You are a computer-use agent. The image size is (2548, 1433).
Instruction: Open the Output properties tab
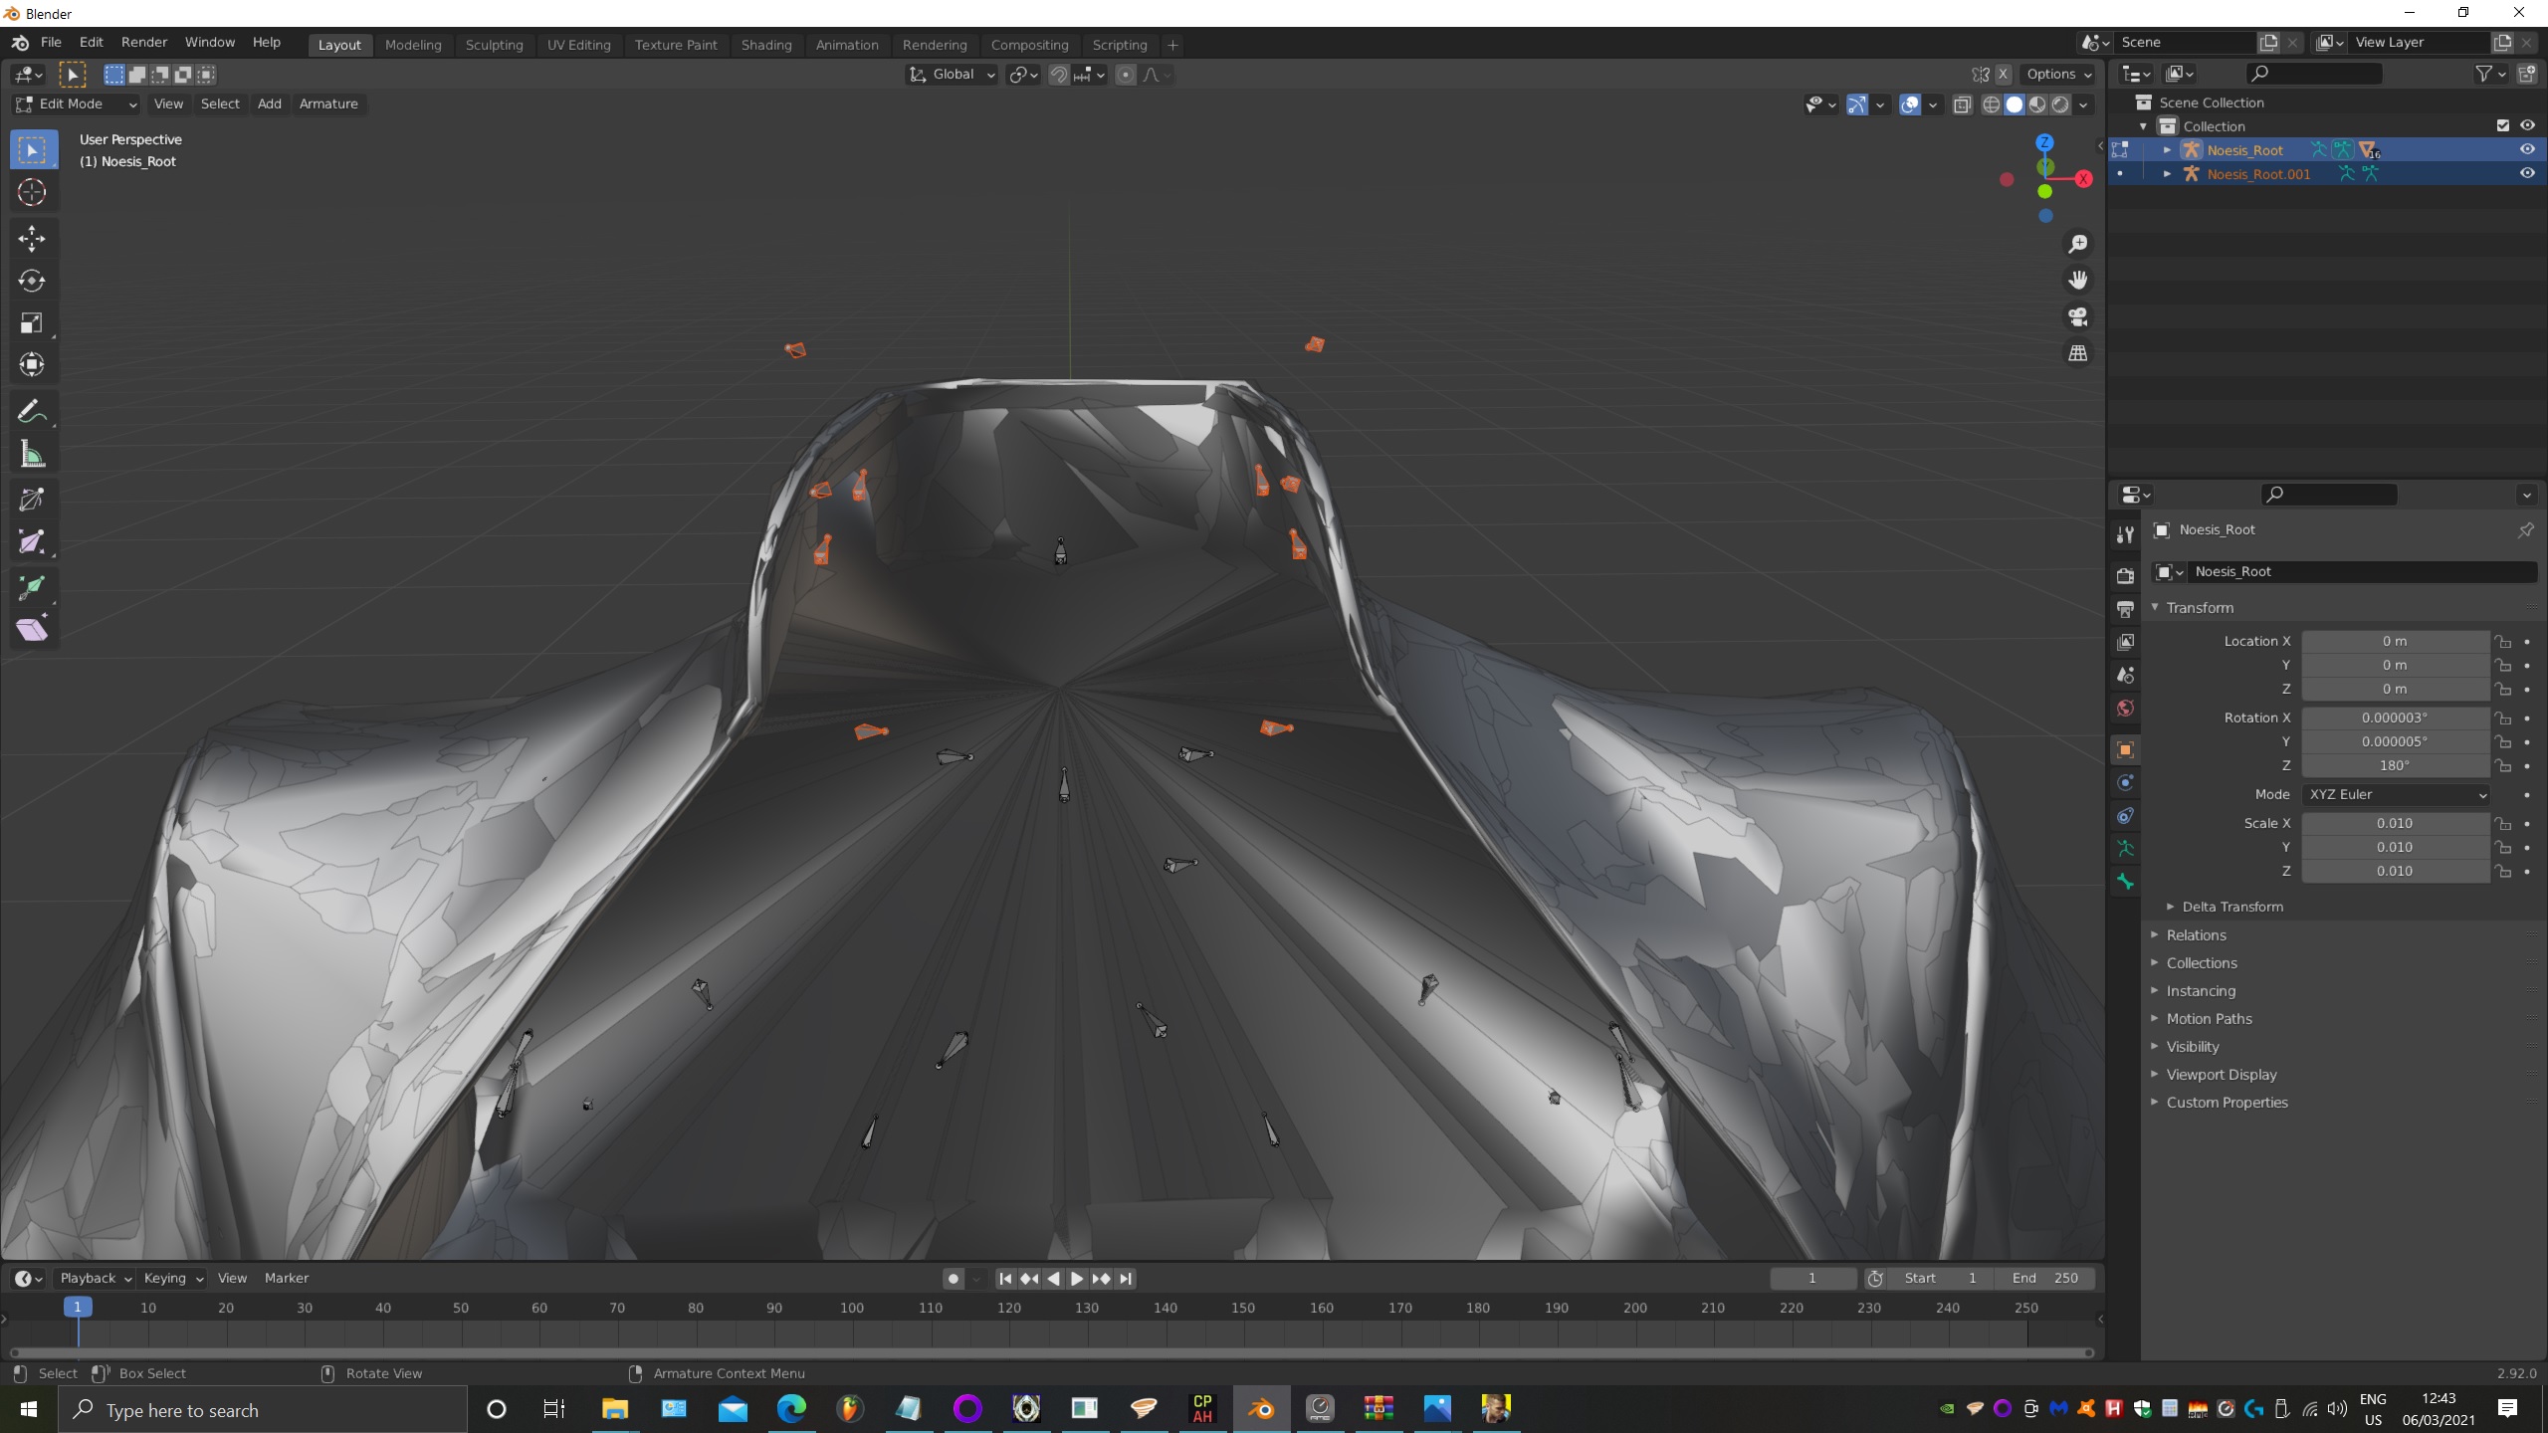click(2125, 609)
